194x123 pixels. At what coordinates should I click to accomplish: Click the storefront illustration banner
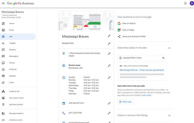[86, 21]
